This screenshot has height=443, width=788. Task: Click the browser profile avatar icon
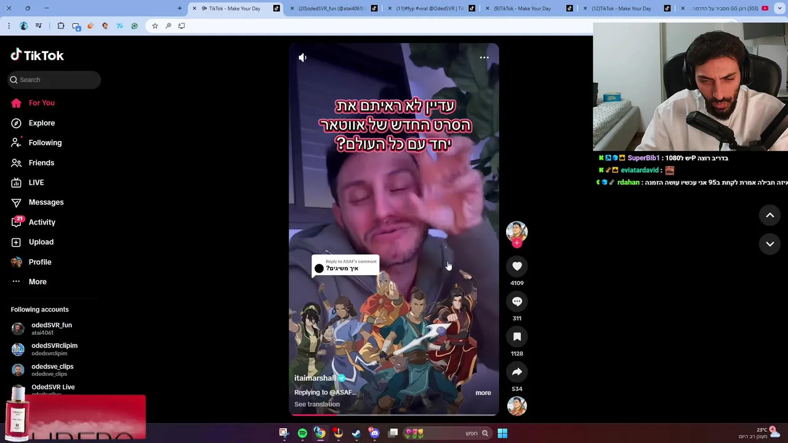point(23,26)
